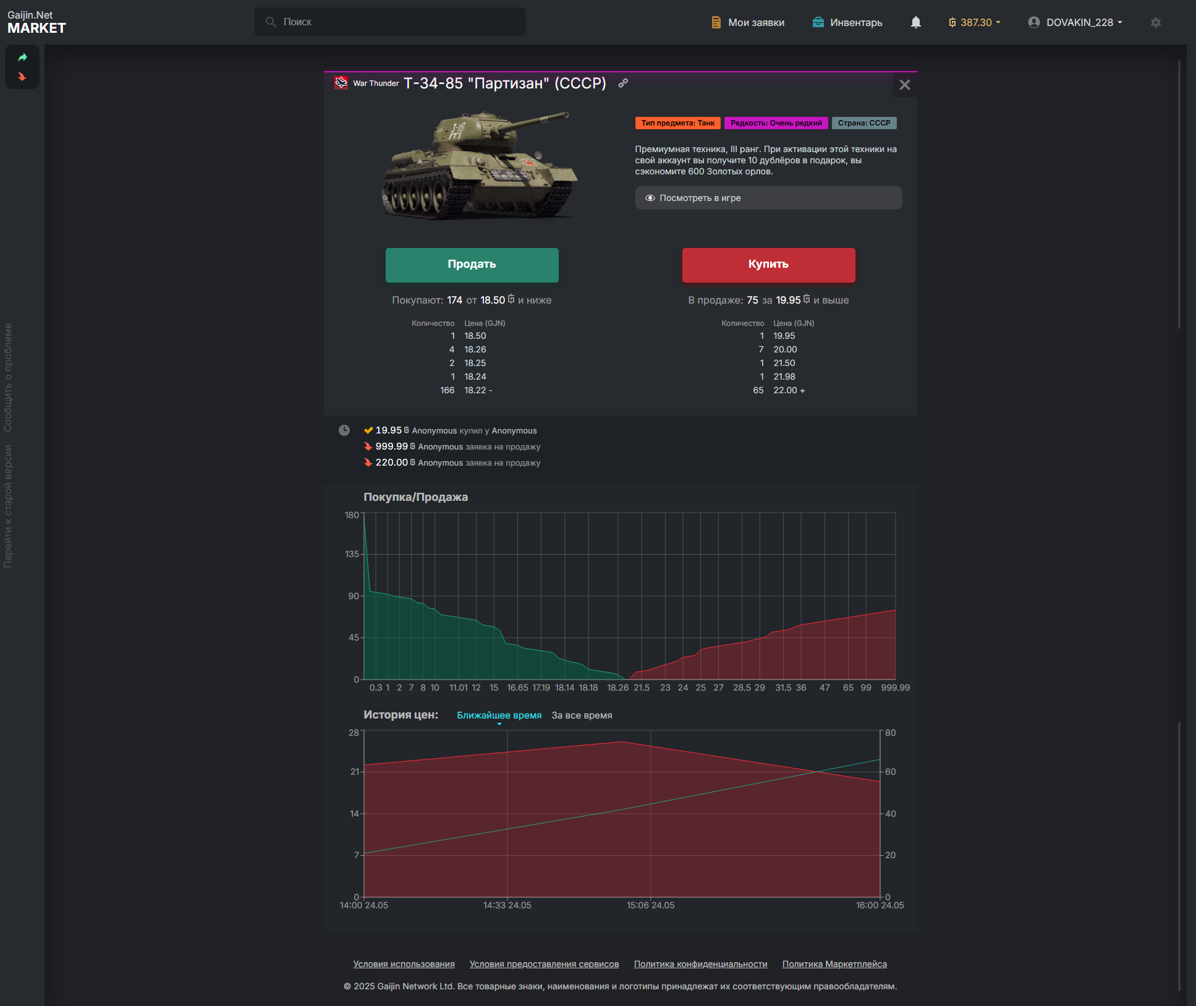
Task: Switch price history to За все время
Action: pos(582,715)
